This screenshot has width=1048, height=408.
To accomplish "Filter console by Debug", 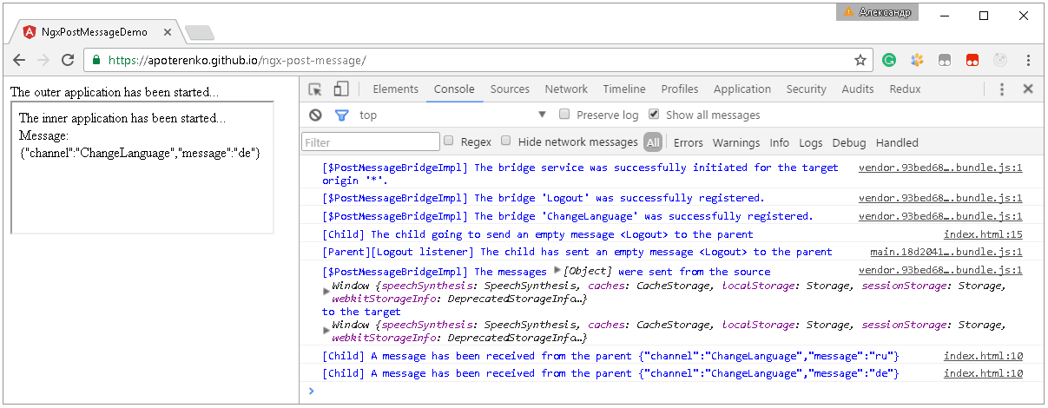I will [x=849, y=142].
